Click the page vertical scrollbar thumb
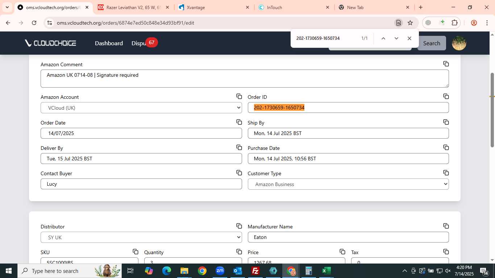This screenshot has height=278, width=495. pos(492,110)
